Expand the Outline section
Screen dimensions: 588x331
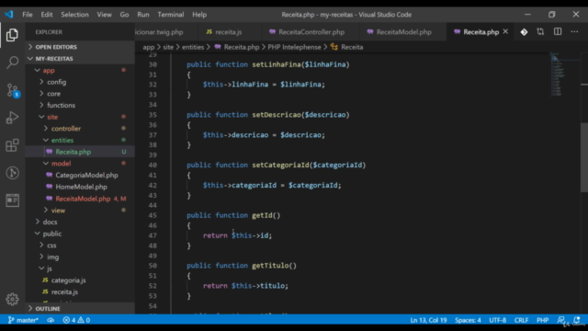coord(80,309)
